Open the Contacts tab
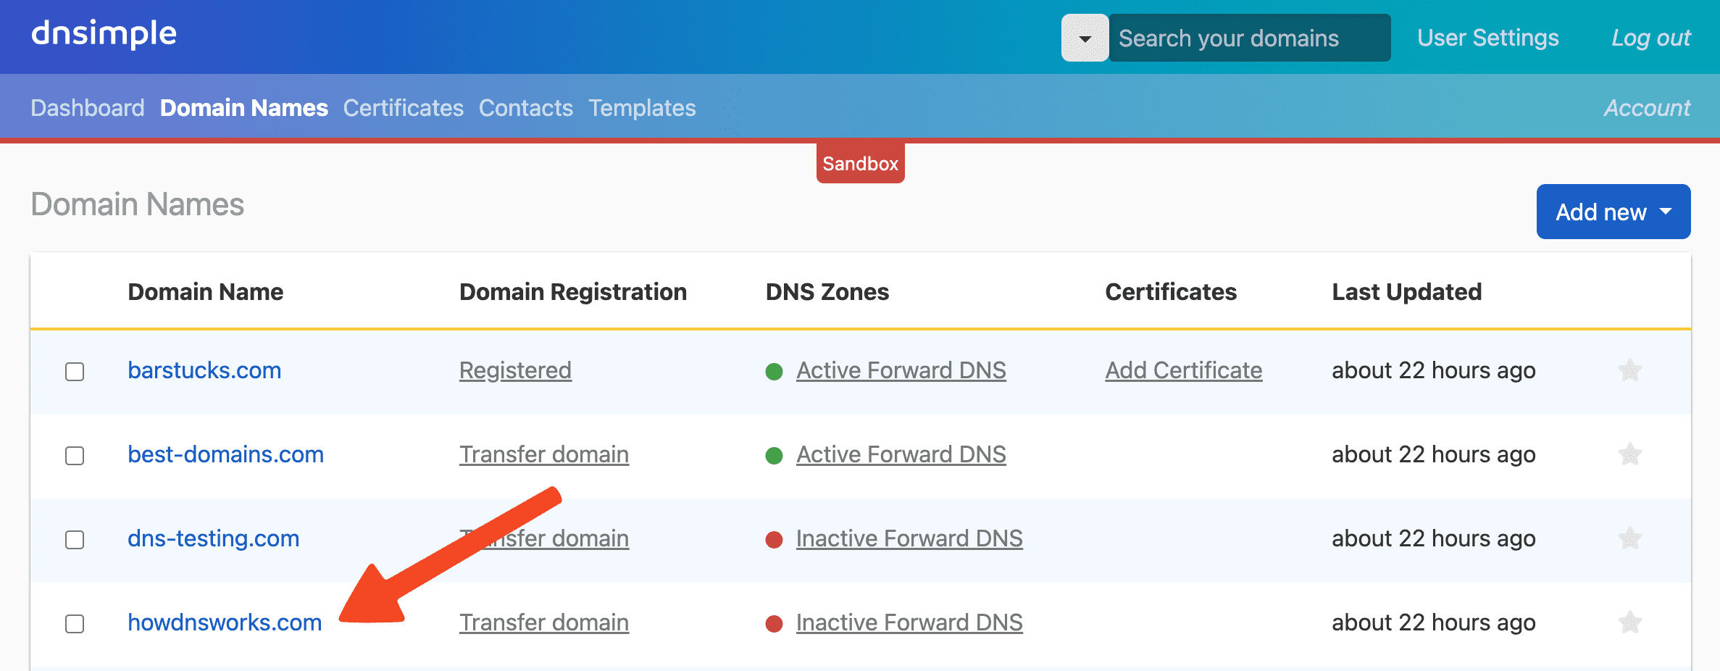Viewport: 1720px width, 671px height. [526, 108]
